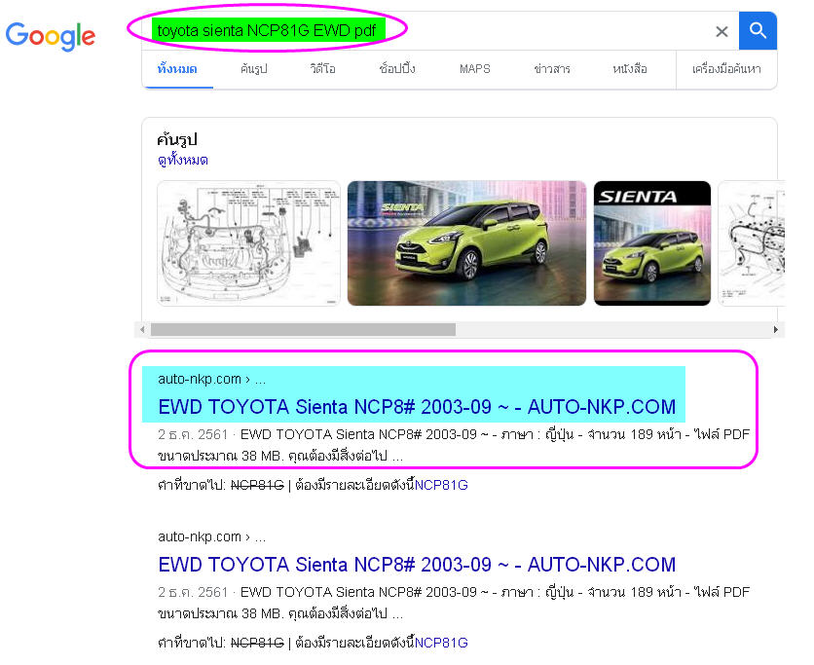Open เครื่องมือค้นหา search tools
Viewport: 814px width, 665px height.
pos(726,69)
